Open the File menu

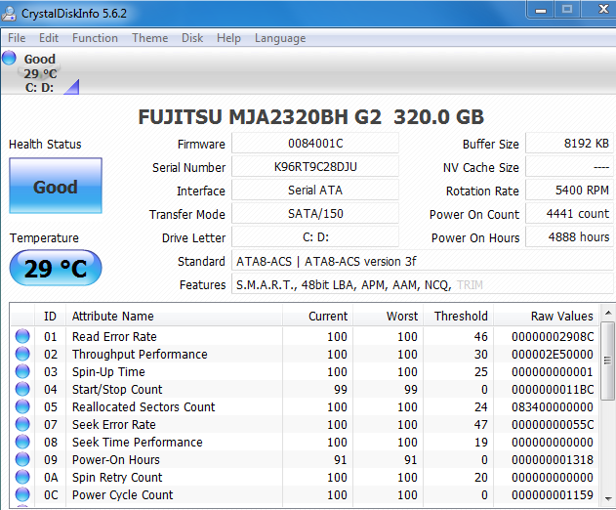click(x=17, y=38)
